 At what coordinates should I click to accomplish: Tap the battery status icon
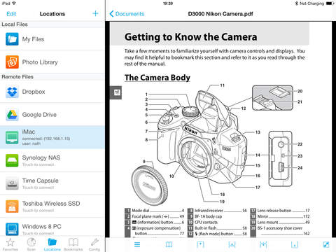[x=330, y=3]
